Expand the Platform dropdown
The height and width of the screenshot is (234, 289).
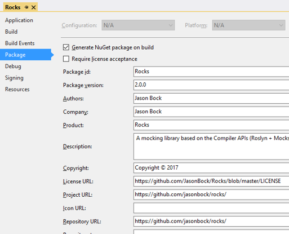248,25
